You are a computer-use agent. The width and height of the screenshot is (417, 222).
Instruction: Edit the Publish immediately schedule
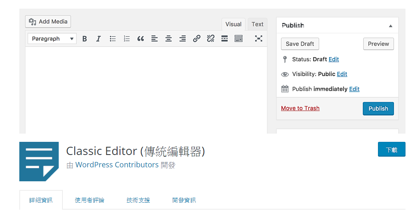(354, 89)
